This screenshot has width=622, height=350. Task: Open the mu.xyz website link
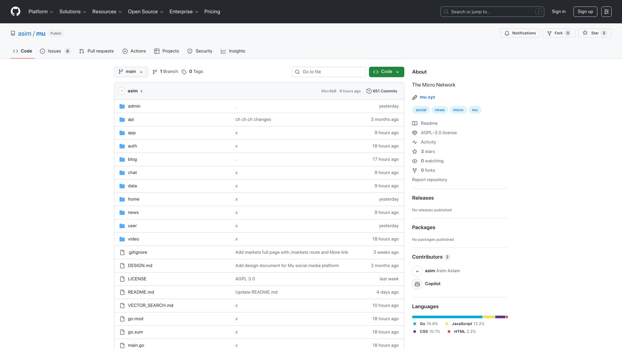[427, 97]
